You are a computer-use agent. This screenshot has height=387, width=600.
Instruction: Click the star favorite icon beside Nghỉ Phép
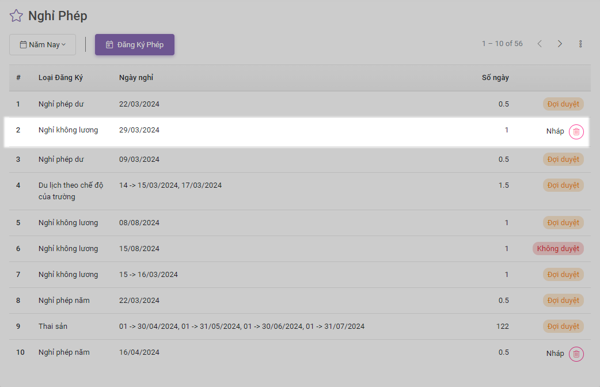tap(16, 16)
